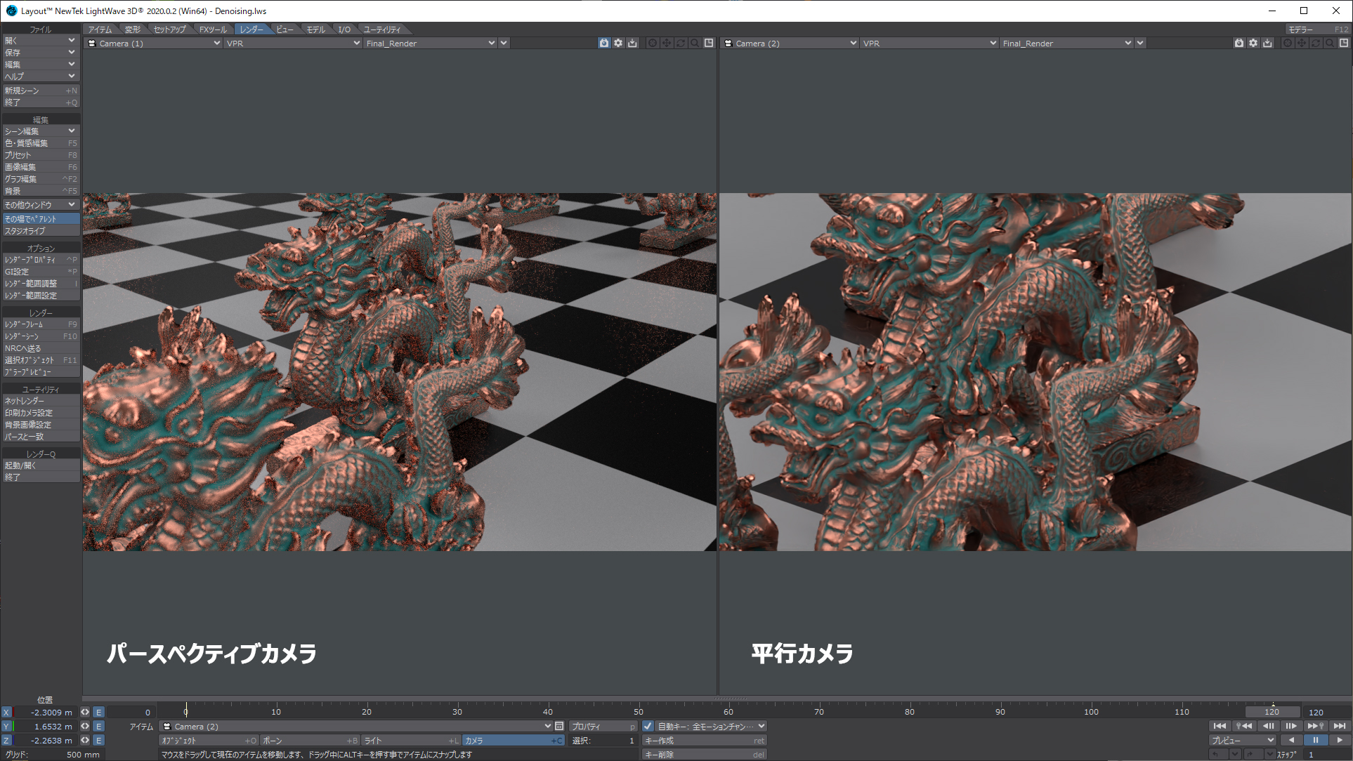The width and height of the screenshot is (1353, 761).
Task: Click Y position keyframe arrows icon
Action: [85, 726]
